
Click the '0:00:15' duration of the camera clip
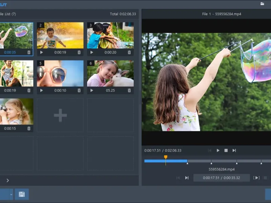pyautogui.click(x=10, y=129)
